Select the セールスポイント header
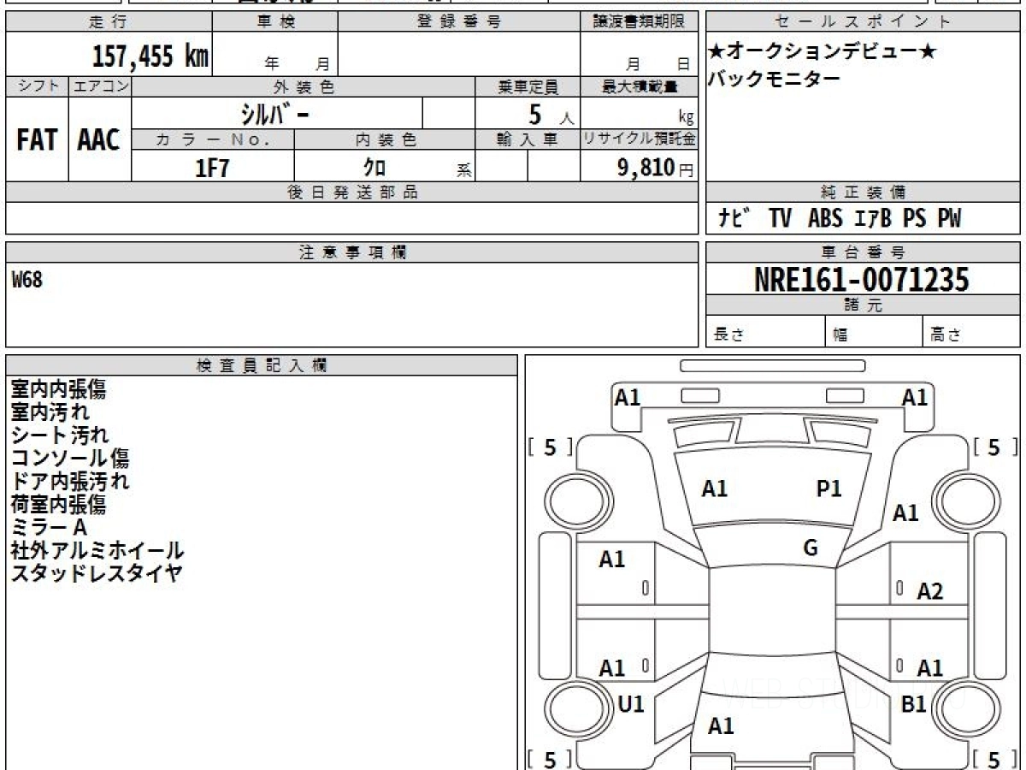The image size is (1026, 770). coord(863,21)
